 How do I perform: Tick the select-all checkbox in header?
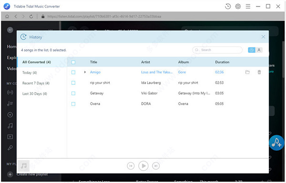(73, 62)
